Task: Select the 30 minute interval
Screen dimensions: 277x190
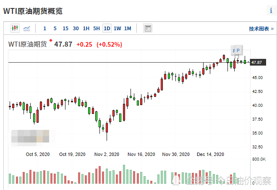Action: point(76,29)
